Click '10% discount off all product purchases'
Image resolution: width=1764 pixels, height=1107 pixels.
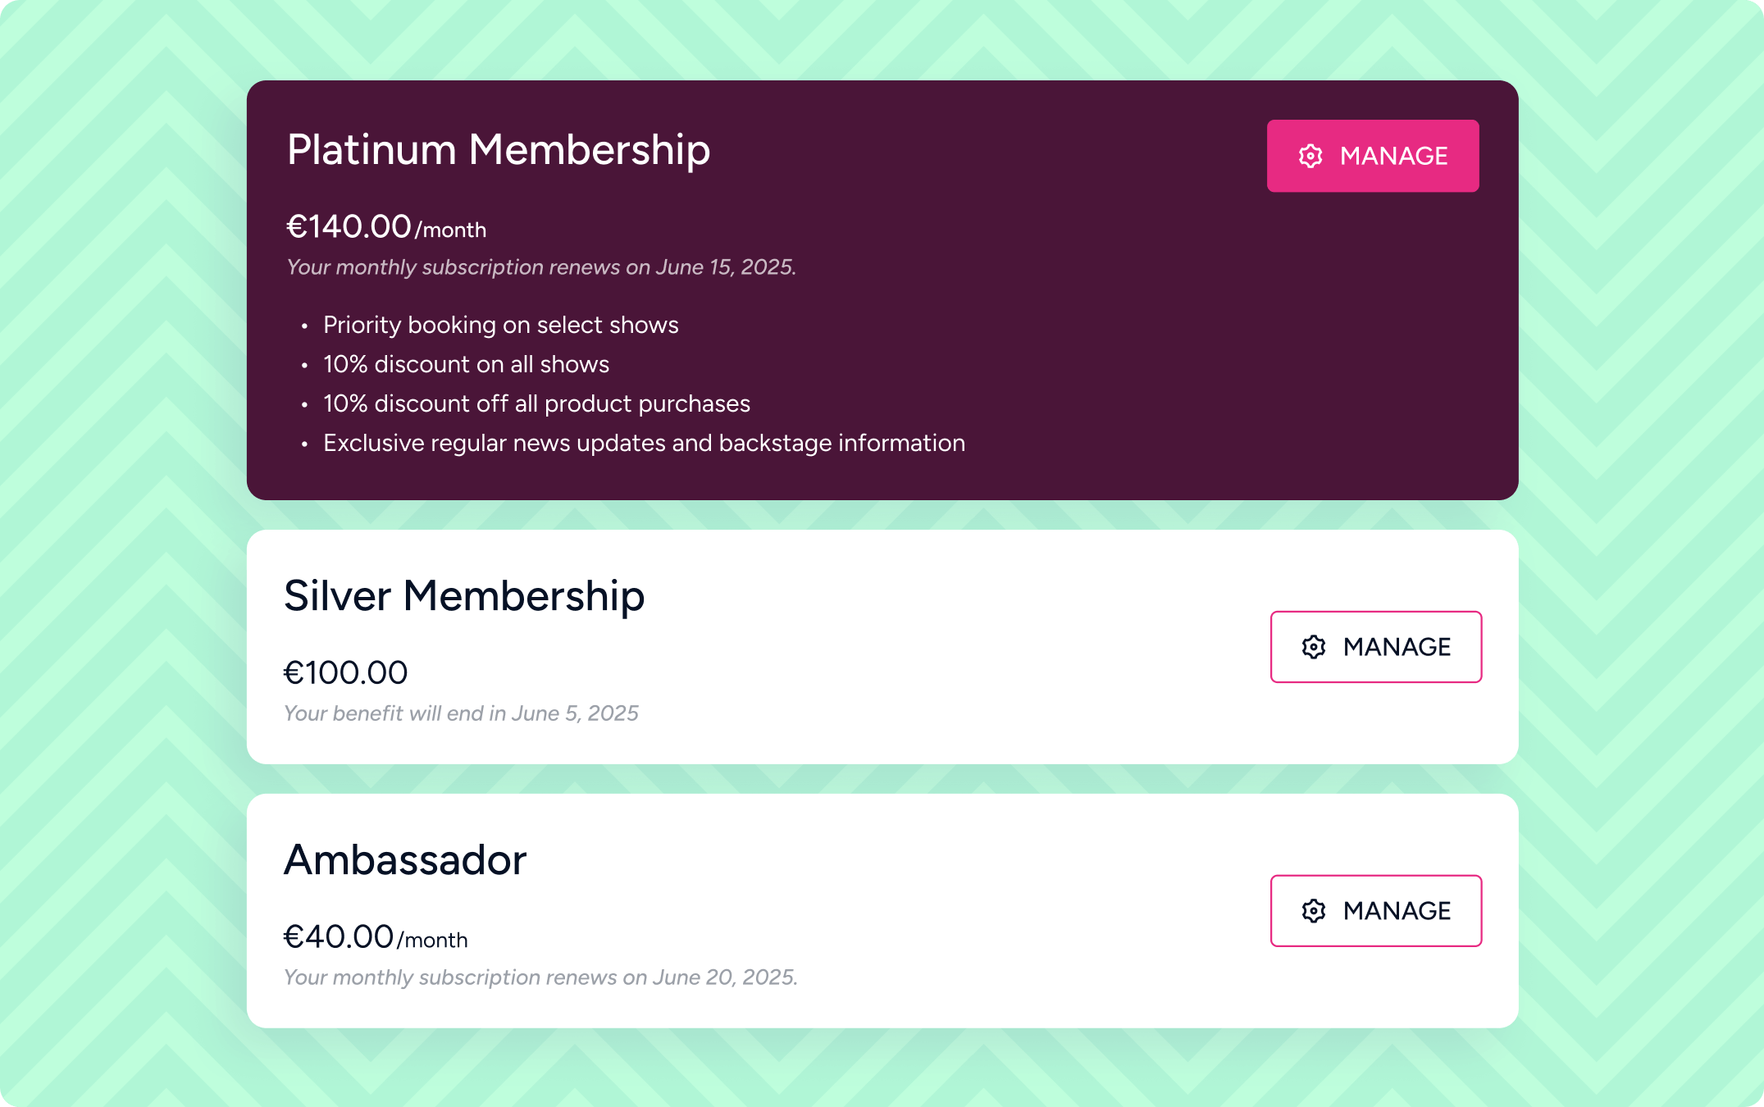(536, 404)
